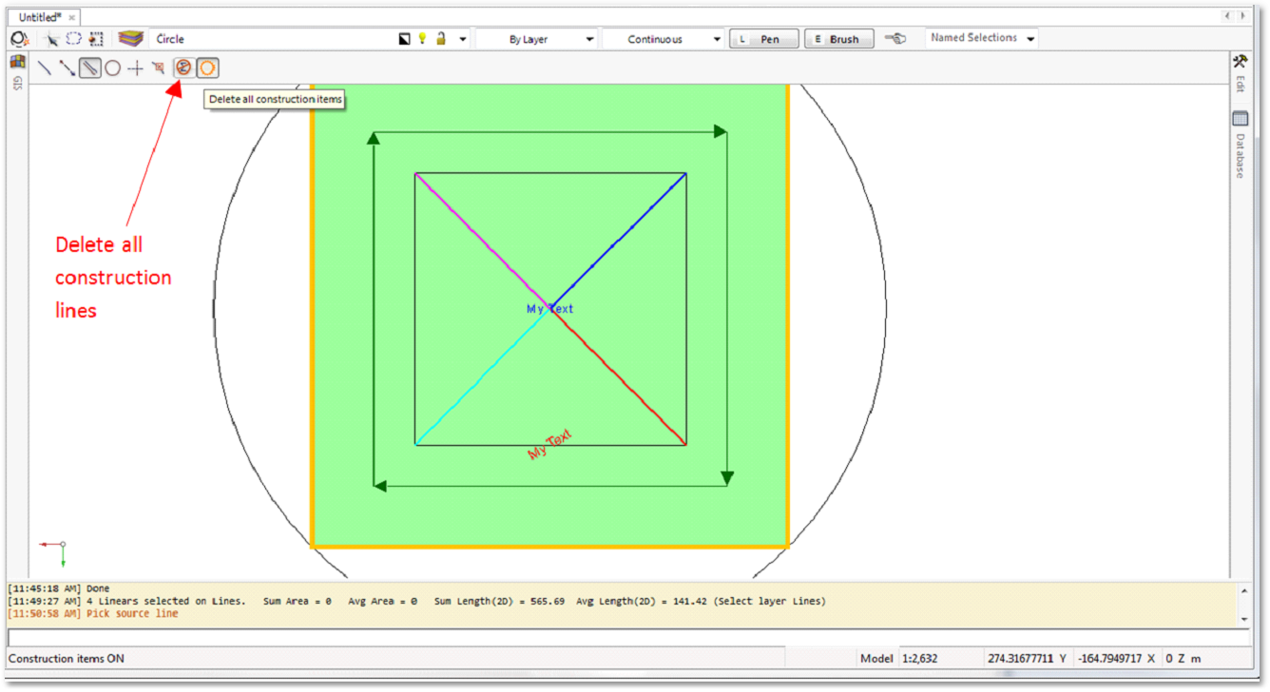Image resolution: width=1270 pixels, height=692 pixels.
Task: Click the delete single construction item icon
Action: (x=159, y=68)
